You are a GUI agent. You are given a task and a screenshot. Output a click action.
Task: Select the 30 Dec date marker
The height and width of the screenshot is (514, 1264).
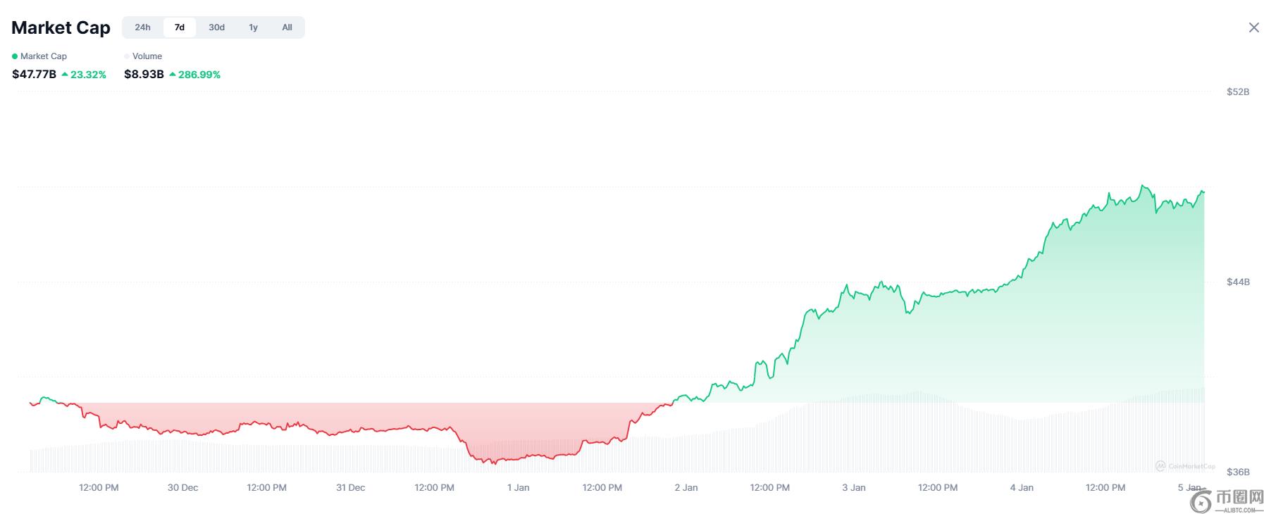click(182, 487)
